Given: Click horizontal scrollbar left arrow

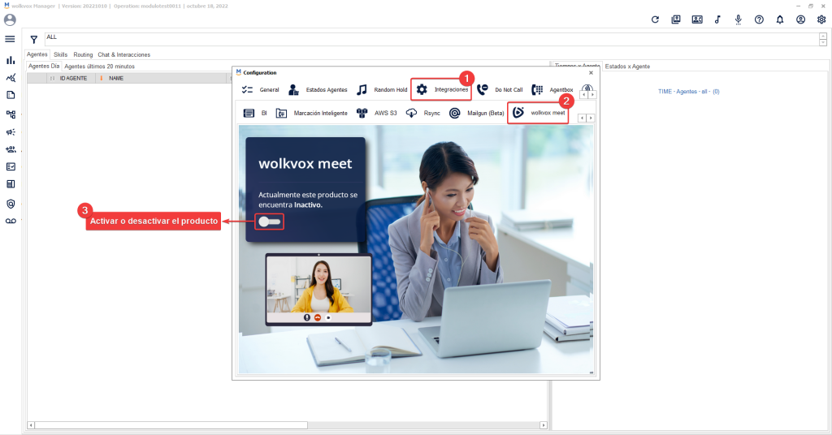Looking at the screenshot, I should [31, 425].
